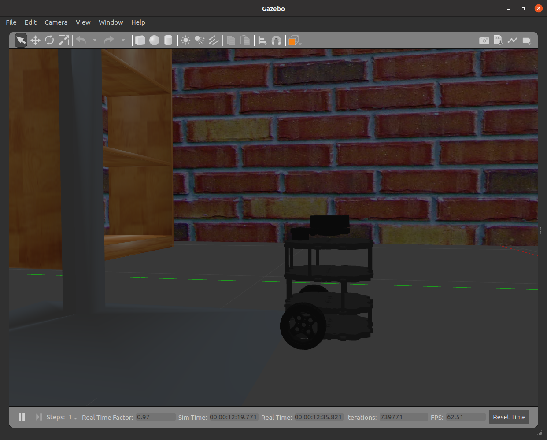Click the right panel splitter handle
Screen dimensions: 547x440
(541, 230)
